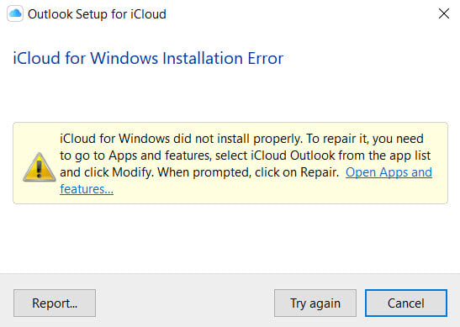Click the "features..." link continuation line
Image resolution: width=460 pixels, height=327 pixels.
click(x=87, y=189)
